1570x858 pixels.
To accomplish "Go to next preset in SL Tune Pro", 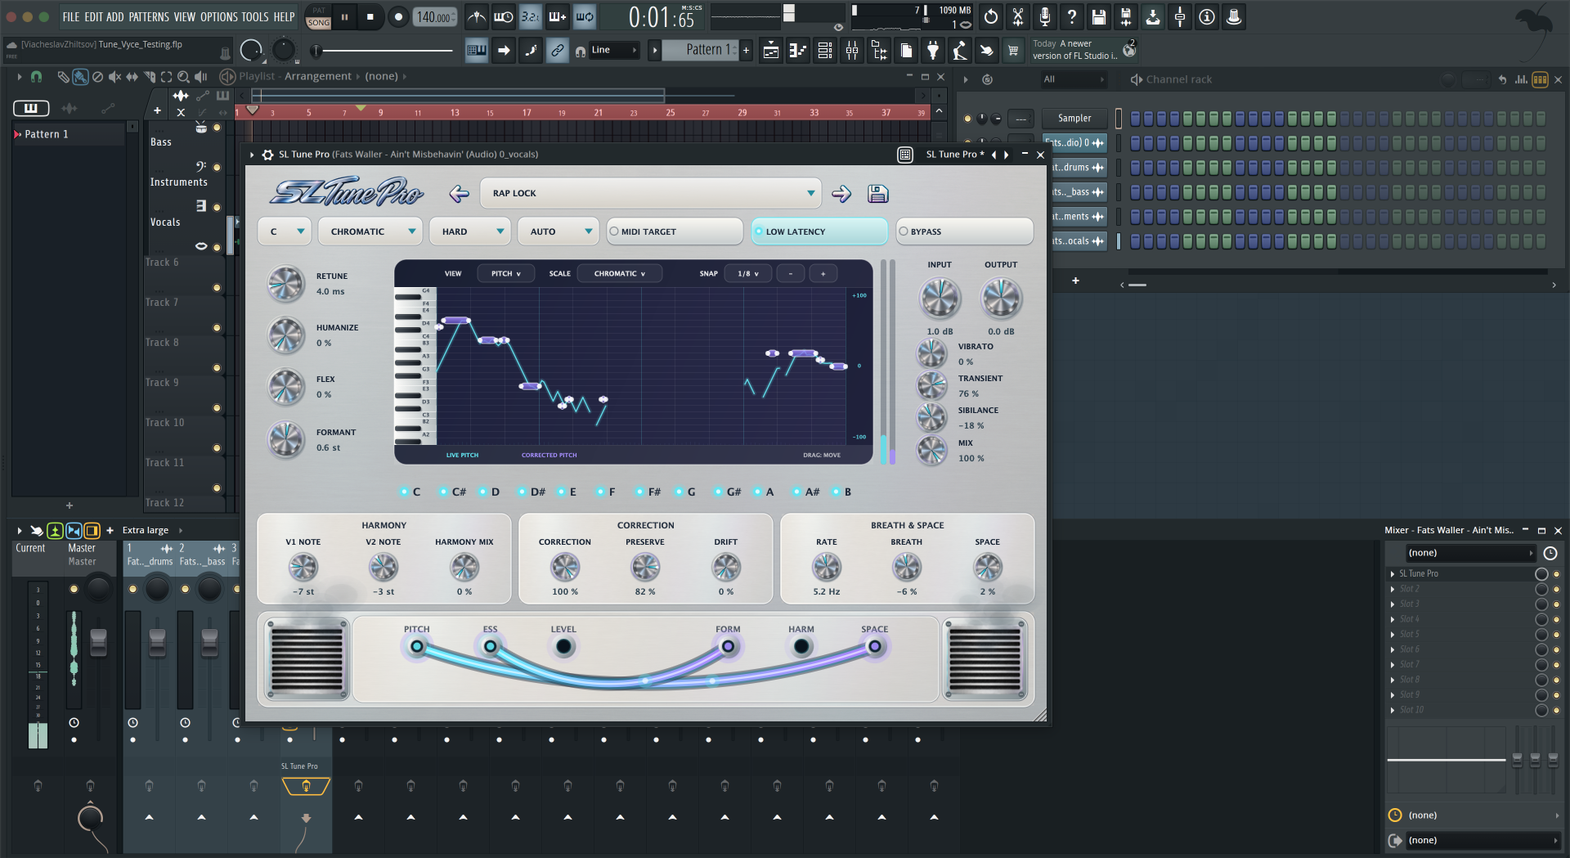I will tap(841, 194).
